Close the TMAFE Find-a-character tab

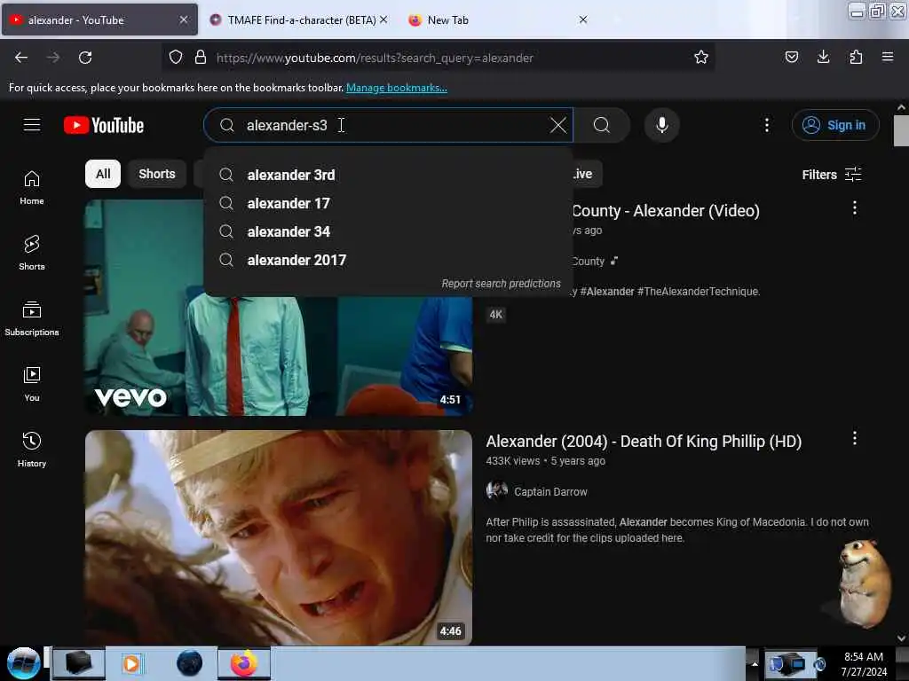(x=383, y=20)
